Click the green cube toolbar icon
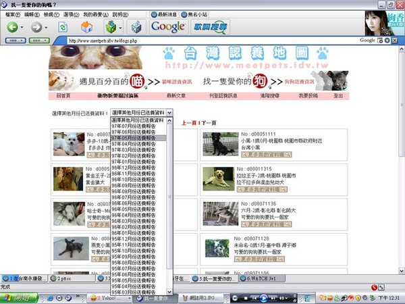The image size is (405, 304). 111,27
